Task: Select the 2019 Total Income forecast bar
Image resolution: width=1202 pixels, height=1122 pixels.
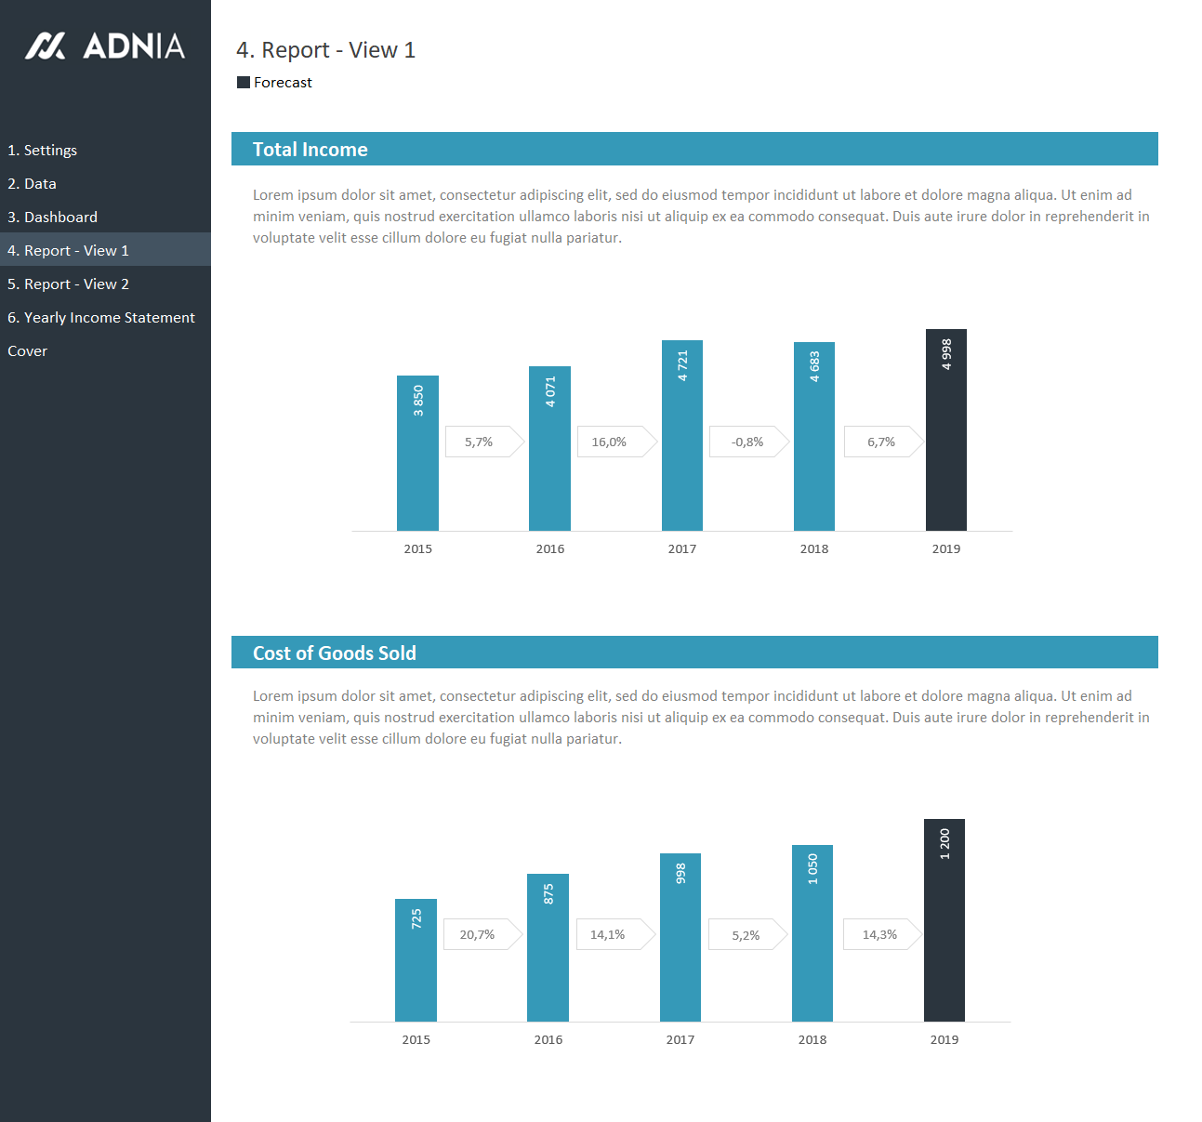Action: pyautogui.click(x=945, y=437)
